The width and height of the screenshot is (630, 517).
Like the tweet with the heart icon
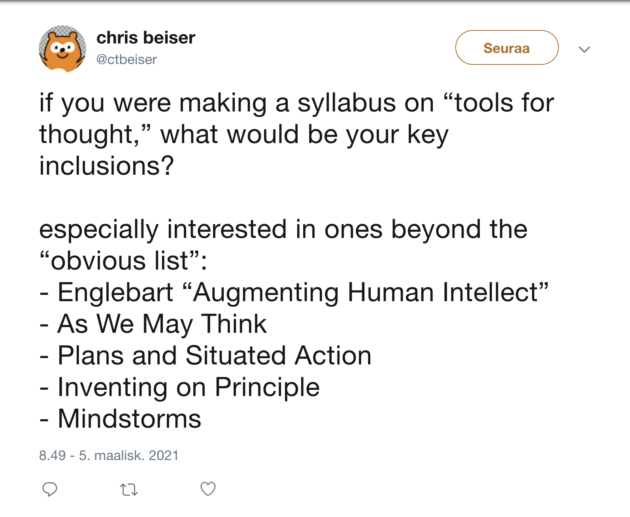click(x=208, y=489)
